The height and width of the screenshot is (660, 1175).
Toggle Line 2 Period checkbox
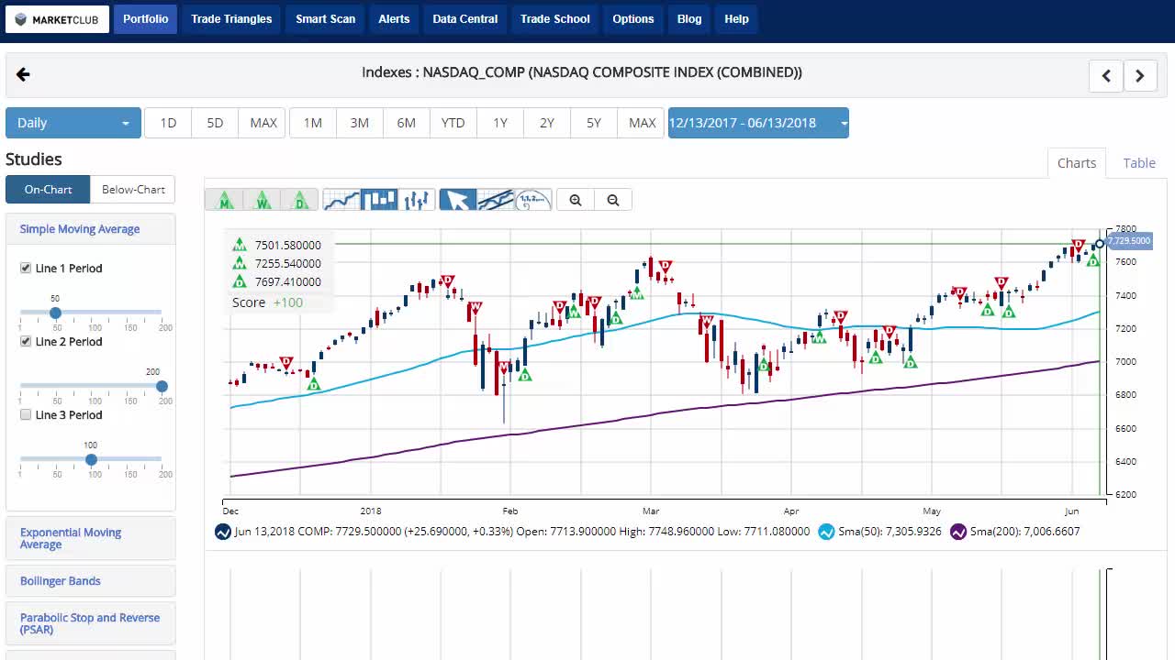point(26,341)
